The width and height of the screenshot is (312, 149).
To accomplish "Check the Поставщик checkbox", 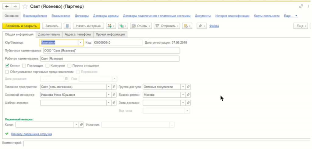I will pos(24,66).
